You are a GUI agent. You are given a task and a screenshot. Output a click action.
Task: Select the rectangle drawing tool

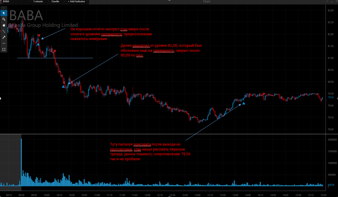(4, 49)
